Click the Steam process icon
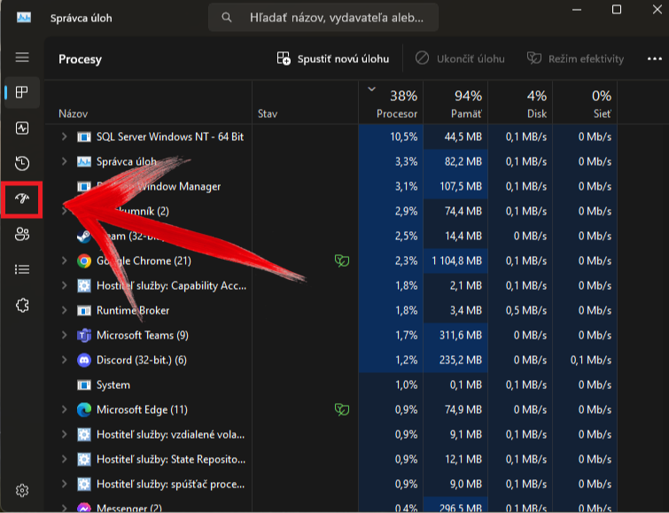 click(83, 236)
